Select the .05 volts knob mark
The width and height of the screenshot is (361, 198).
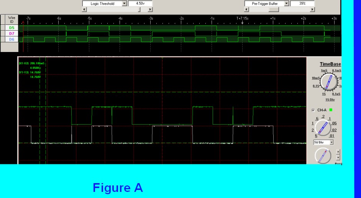click(334, 123)
